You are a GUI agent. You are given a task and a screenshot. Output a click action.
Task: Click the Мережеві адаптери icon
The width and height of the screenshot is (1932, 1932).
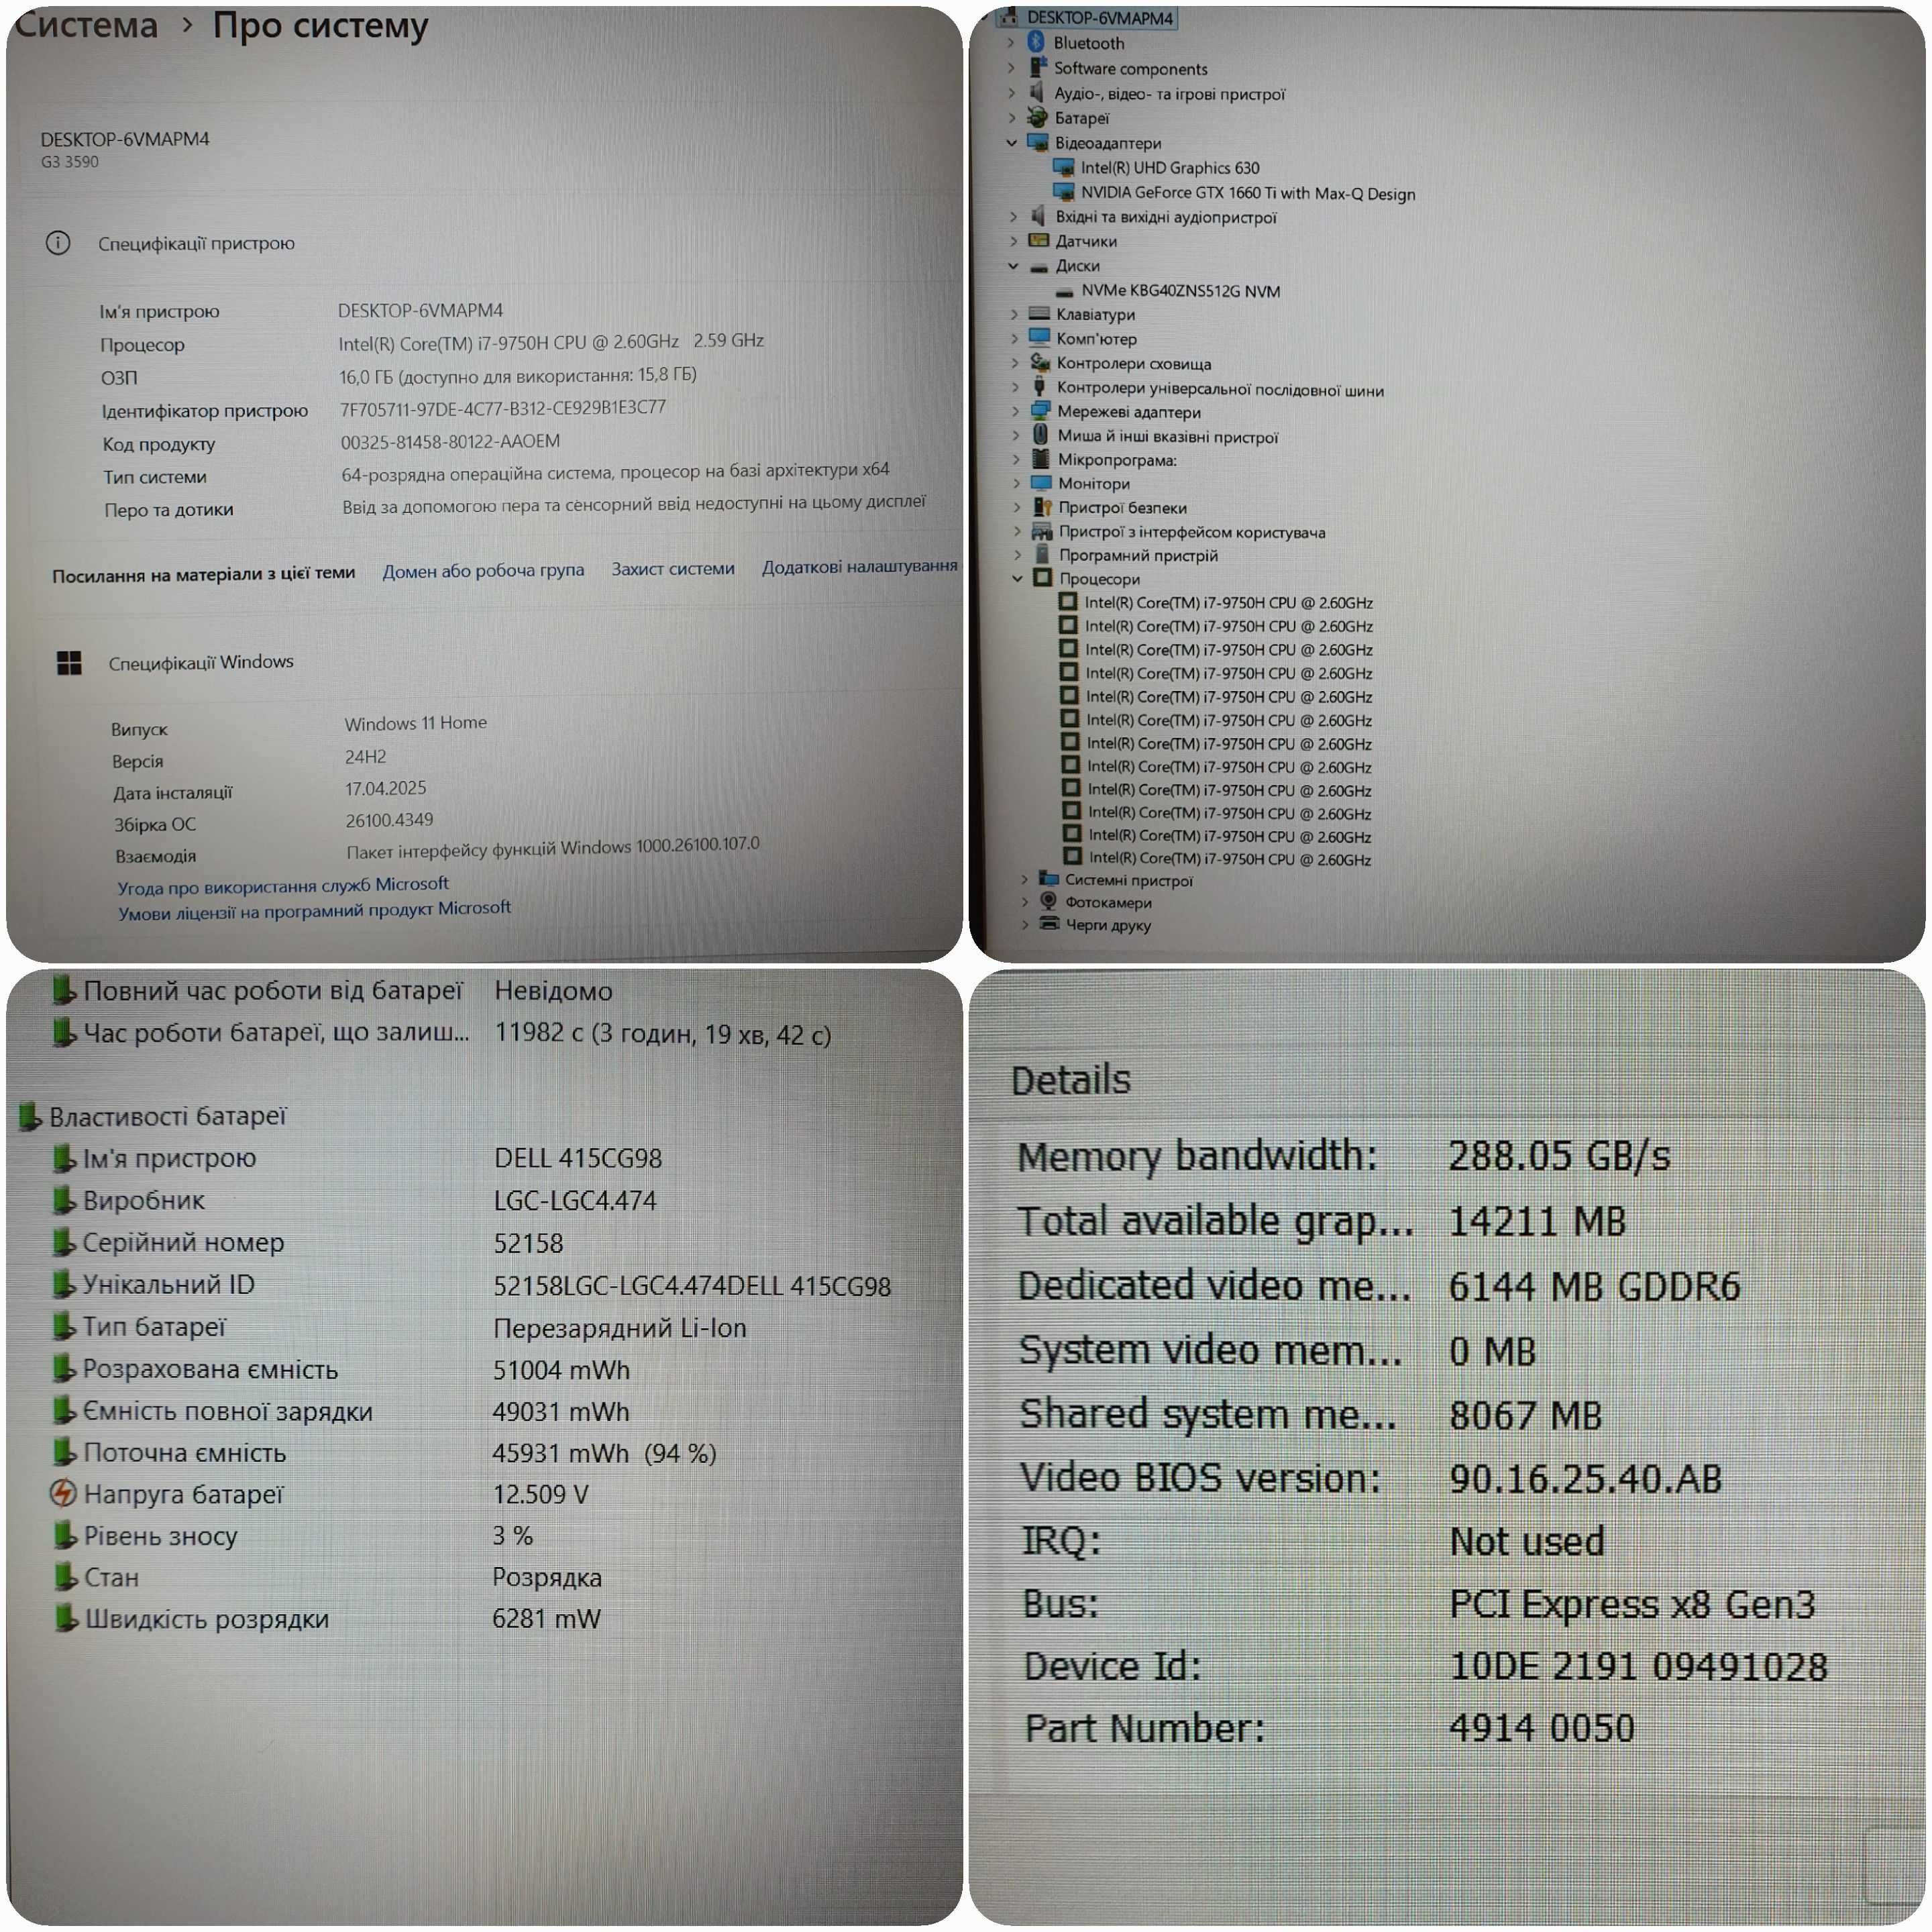click(1041, 411)
